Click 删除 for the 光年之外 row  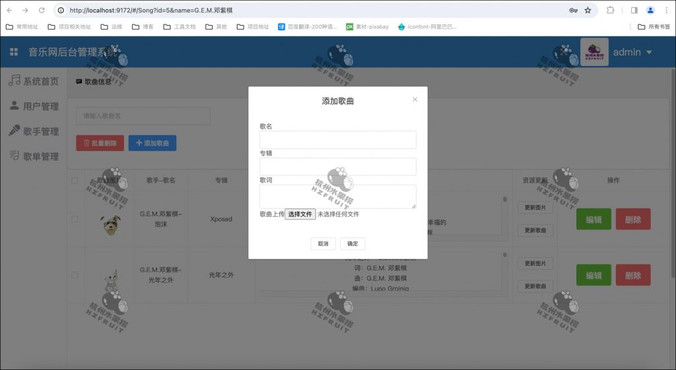(633, 275)
